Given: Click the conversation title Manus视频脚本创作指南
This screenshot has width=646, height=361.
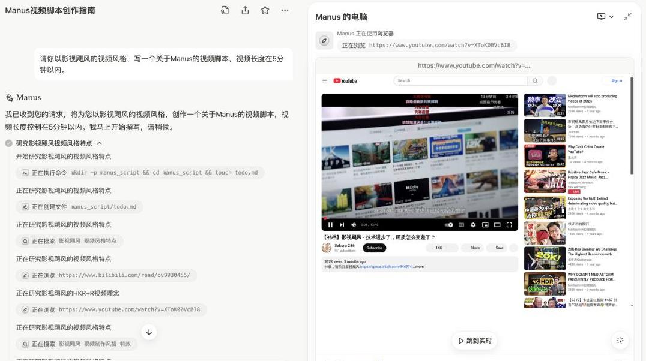Looking at the screenshot, I should point(50,10).
